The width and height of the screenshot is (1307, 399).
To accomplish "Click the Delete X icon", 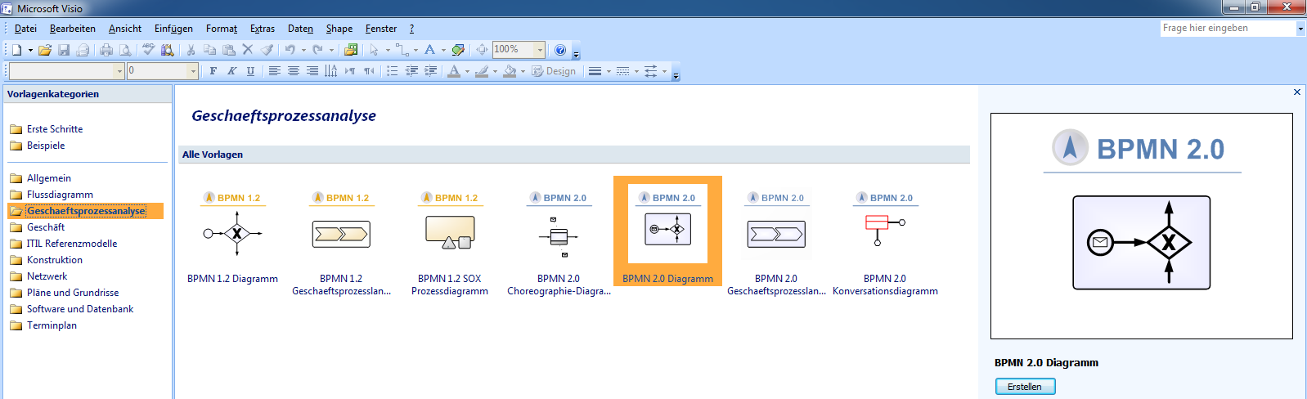I will coord(248,50).
